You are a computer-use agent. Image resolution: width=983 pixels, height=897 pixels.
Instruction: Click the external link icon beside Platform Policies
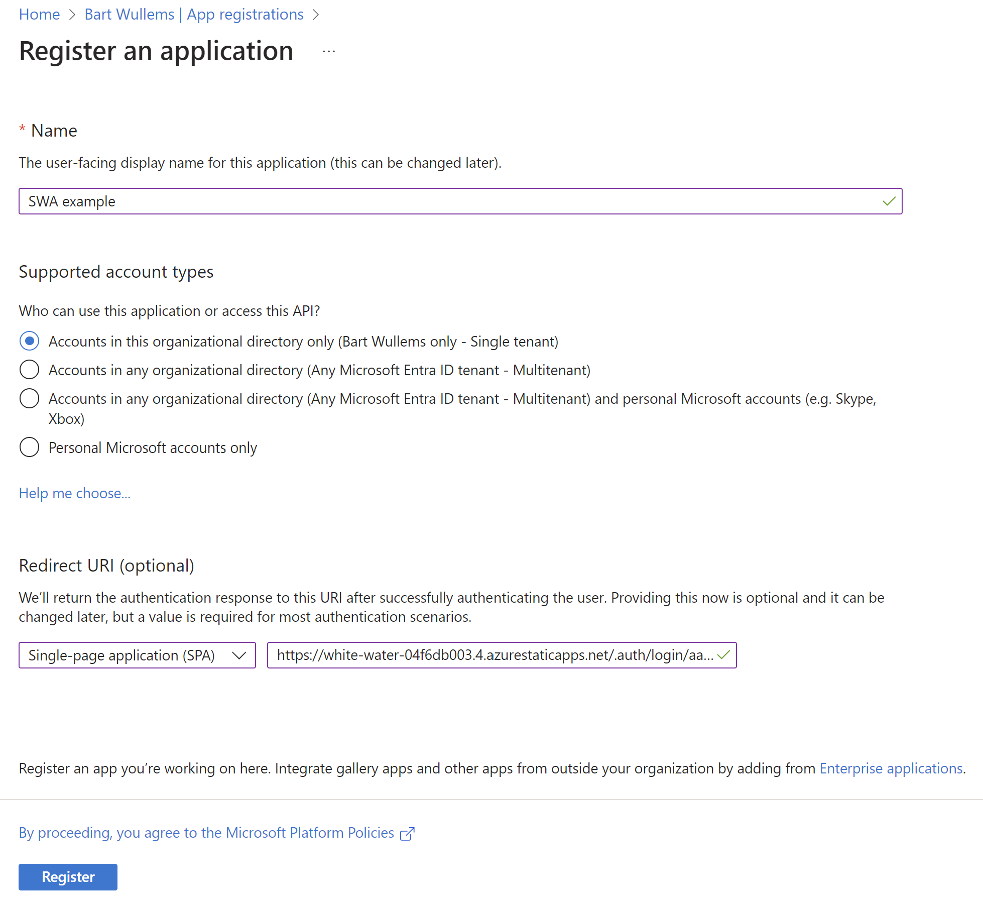click(407, 834)
